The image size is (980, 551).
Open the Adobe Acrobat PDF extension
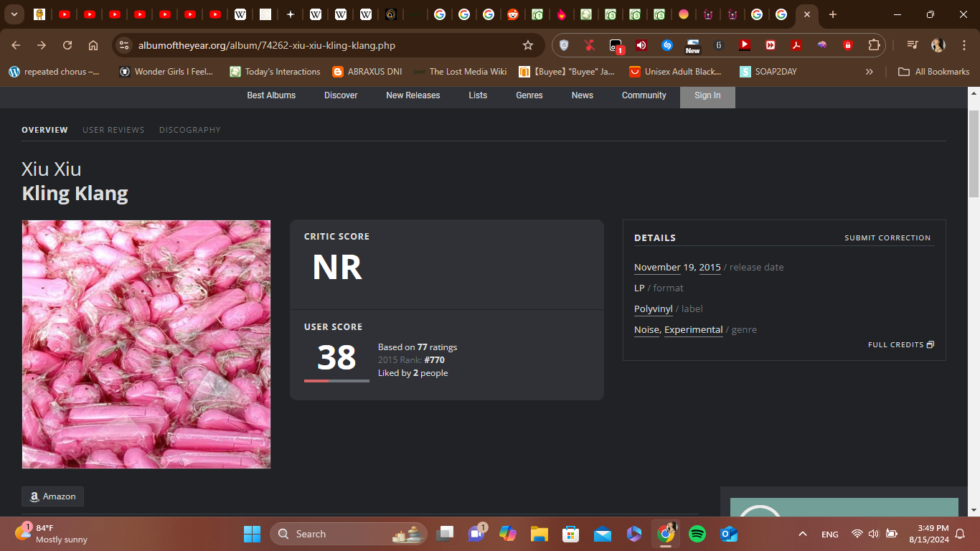(x=796, y=45)
